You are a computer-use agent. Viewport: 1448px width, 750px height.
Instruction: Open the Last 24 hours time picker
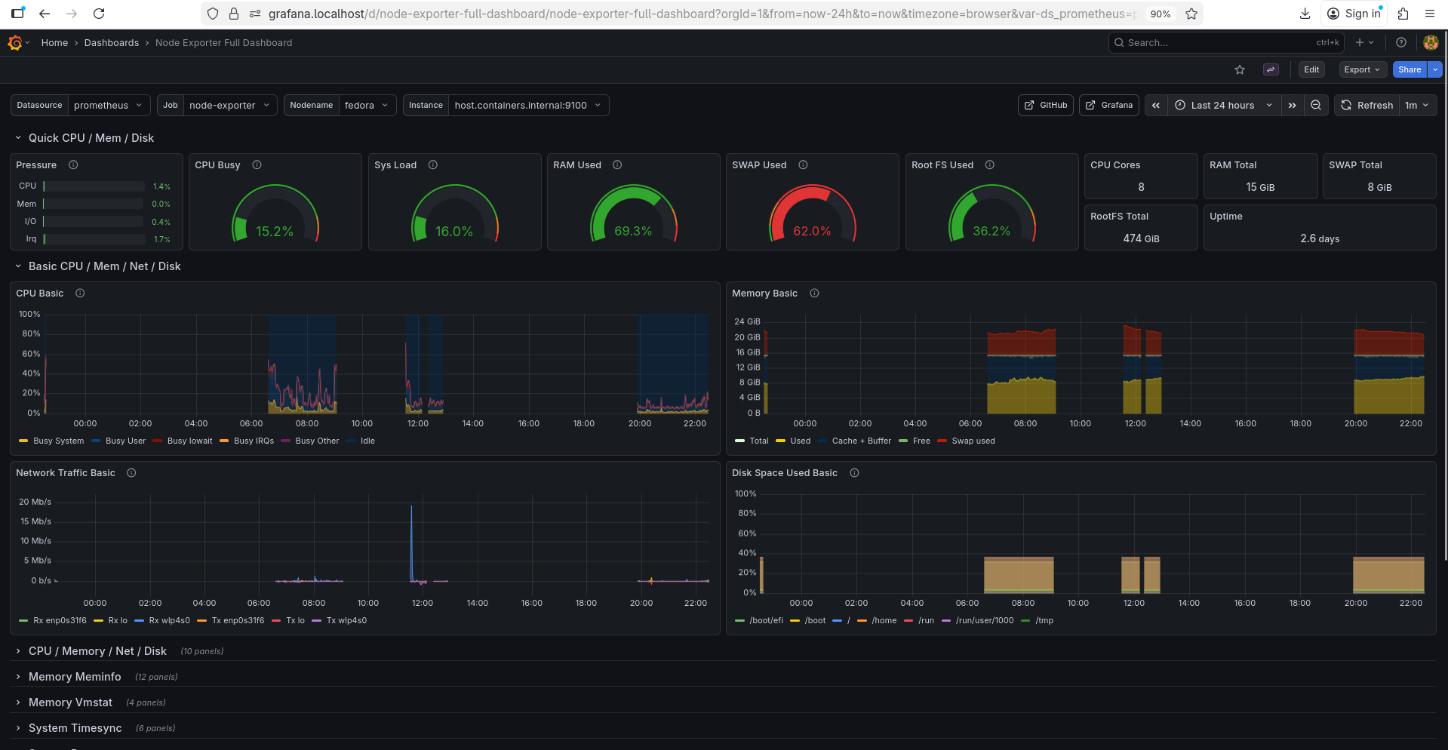point(1225,106)
